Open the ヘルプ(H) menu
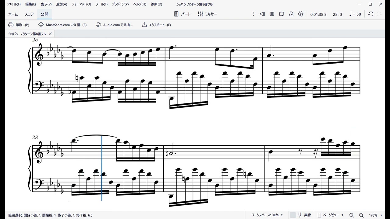The image size is (390, 219). coord(140,4)
